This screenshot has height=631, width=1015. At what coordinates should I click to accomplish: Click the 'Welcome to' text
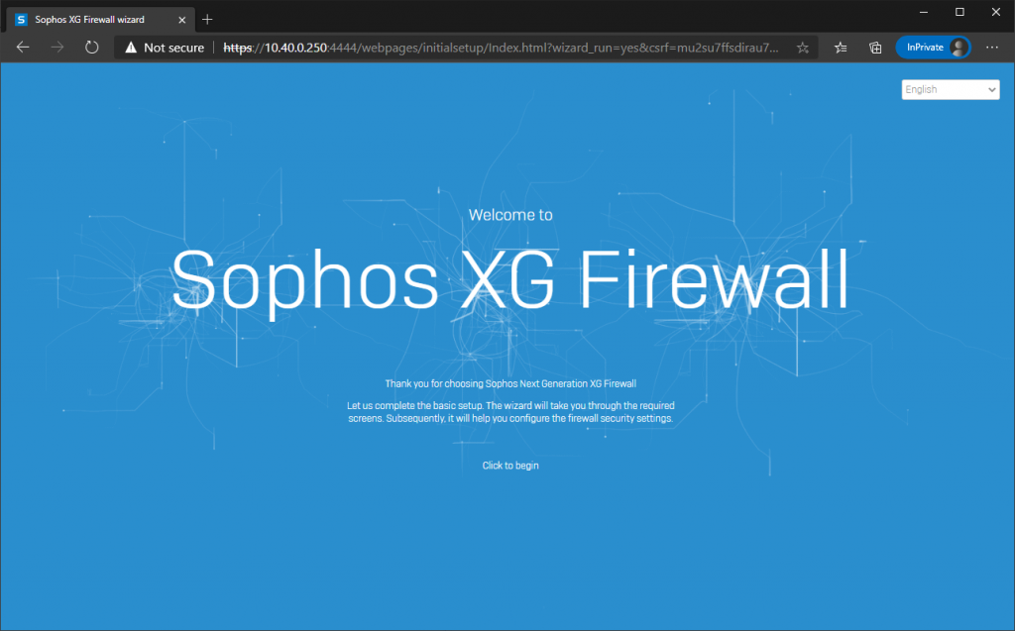click(x=510, y=215)
